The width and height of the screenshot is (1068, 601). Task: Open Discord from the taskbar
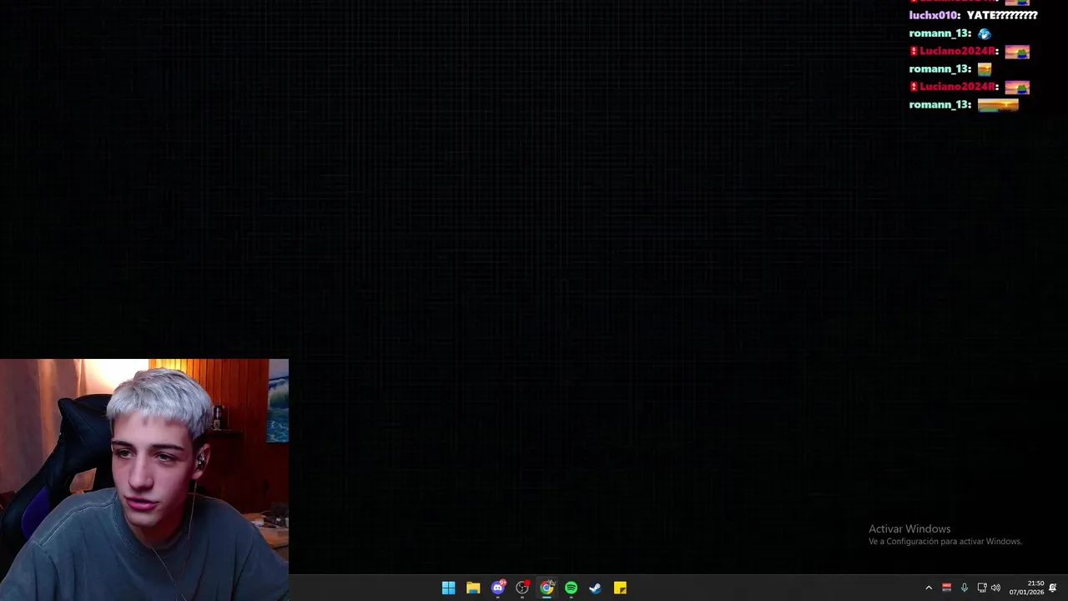(498, 588)
